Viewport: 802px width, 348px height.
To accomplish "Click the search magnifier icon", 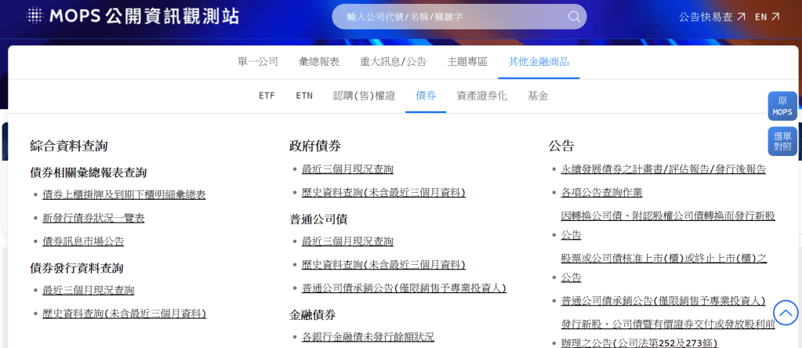I will click(x=575, y=16).
